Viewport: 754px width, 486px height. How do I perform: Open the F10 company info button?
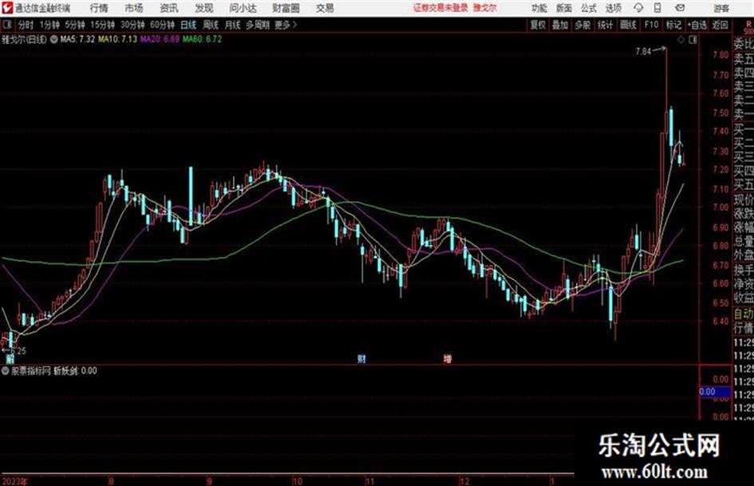point(651,25)
